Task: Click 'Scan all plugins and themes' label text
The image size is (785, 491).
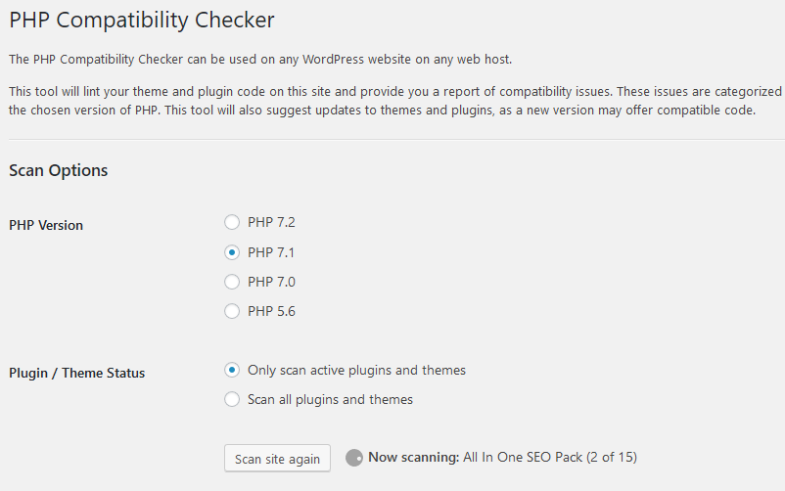Action: (330, 399)
